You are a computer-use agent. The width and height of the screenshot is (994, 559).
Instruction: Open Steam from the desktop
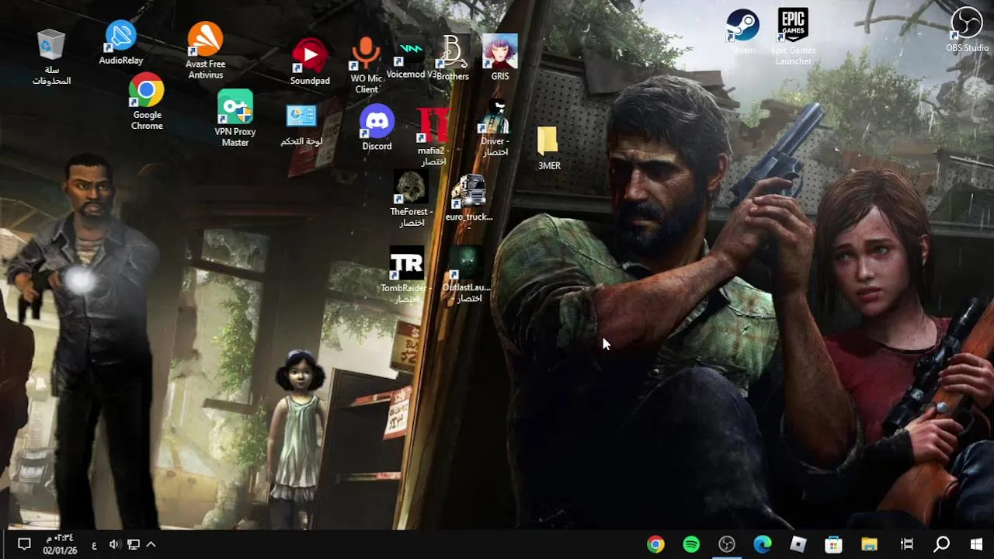tap(742, 32)
